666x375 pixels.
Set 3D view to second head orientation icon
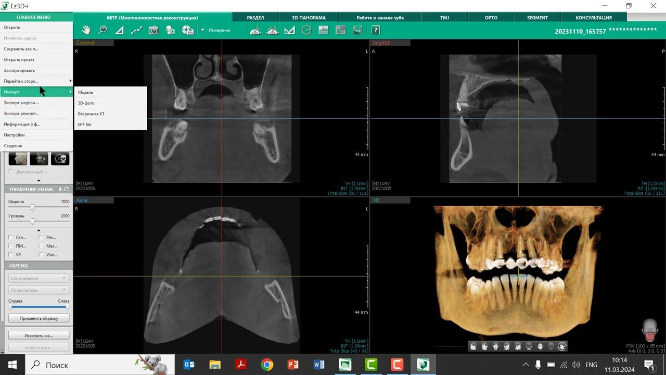(x=484, y=346)
